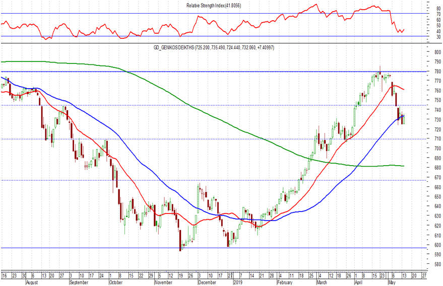Select the 2019 year label
This screenshot has width=443, height=286.
click(x=237, y=282)
